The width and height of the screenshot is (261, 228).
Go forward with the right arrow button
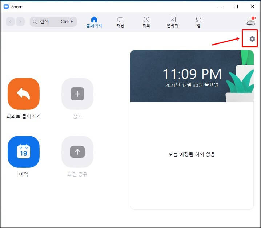pos(20,22)
